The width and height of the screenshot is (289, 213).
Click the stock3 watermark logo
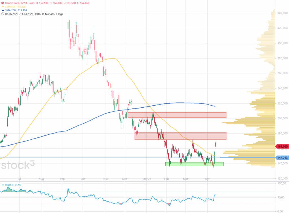(18, 165)
